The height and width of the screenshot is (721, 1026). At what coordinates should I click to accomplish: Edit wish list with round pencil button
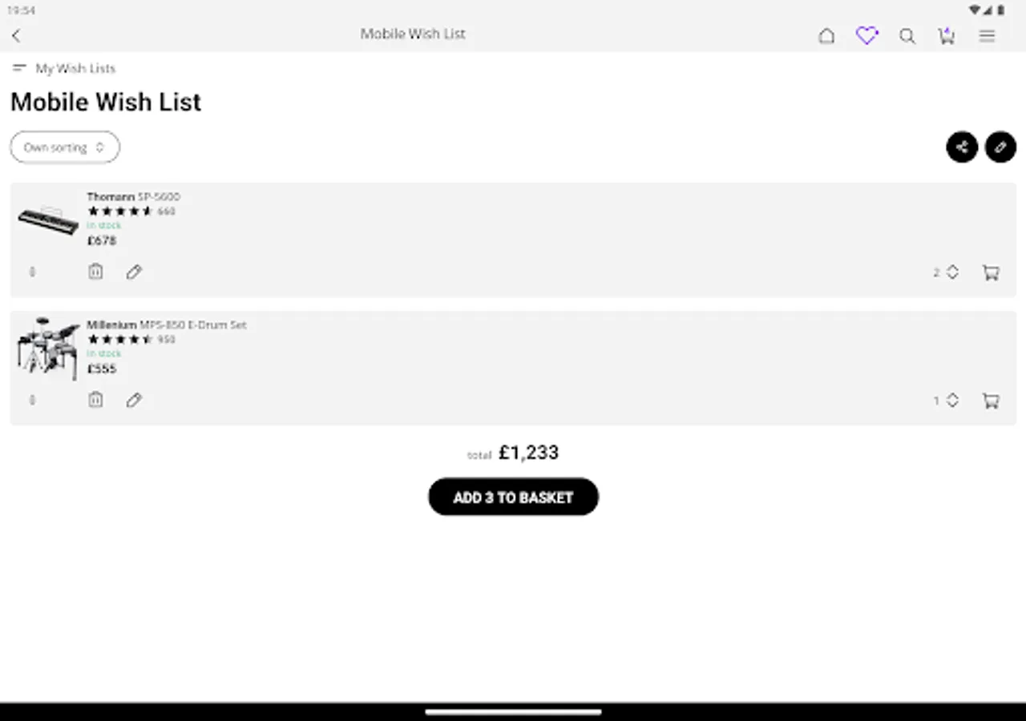point(1000,147)
